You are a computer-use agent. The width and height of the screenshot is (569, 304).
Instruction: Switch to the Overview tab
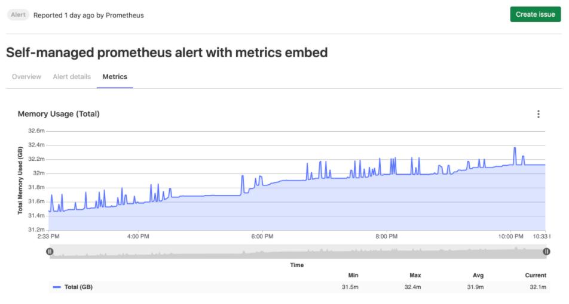(26, 77)
